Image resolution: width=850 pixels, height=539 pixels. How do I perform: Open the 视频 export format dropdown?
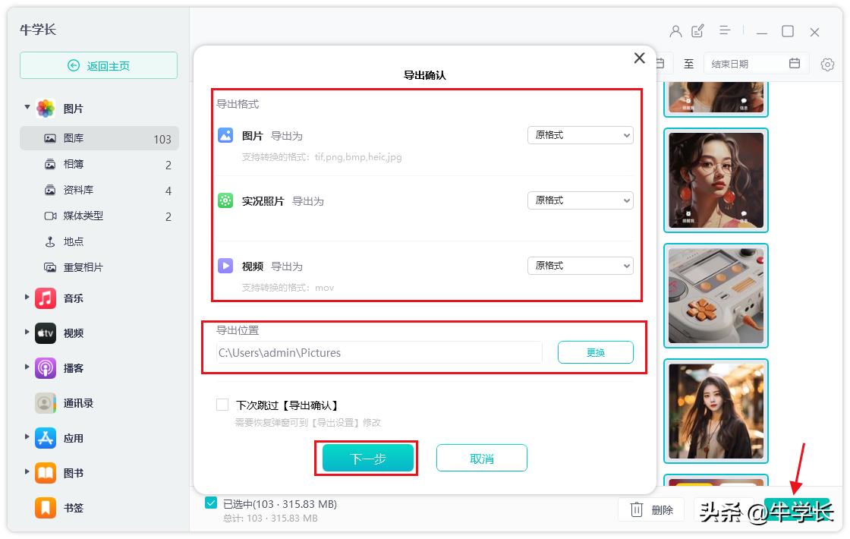tap(580, 266)
